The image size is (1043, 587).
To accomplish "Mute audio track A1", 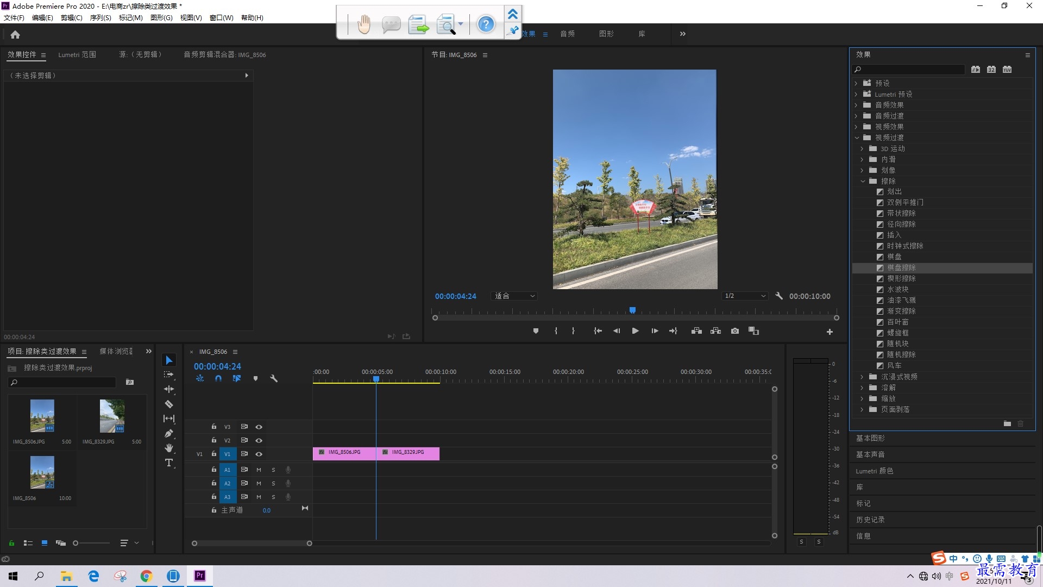I will 259,470.
